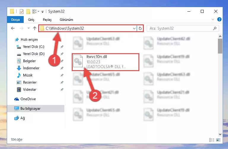Screen dimensions: 228x149
Task: Click the Videolar film icon
Action: point(19,90)
